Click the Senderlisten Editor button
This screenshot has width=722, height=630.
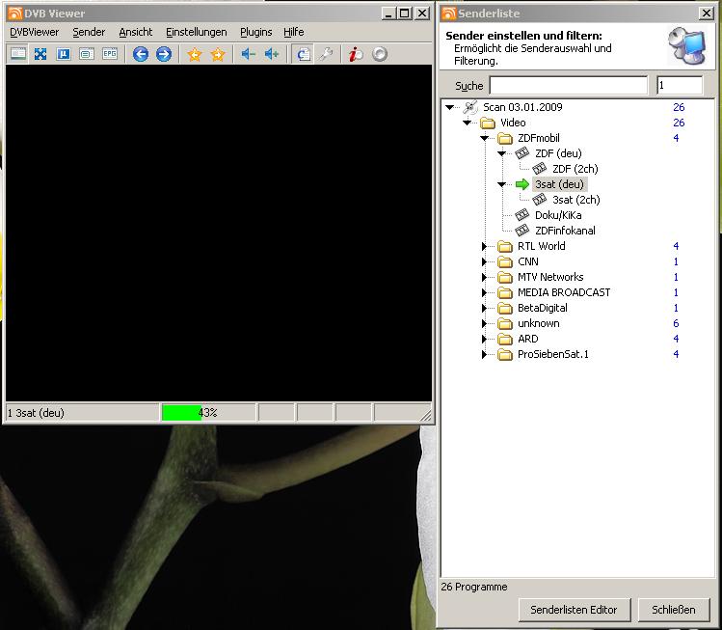click(x=575, y=610)
